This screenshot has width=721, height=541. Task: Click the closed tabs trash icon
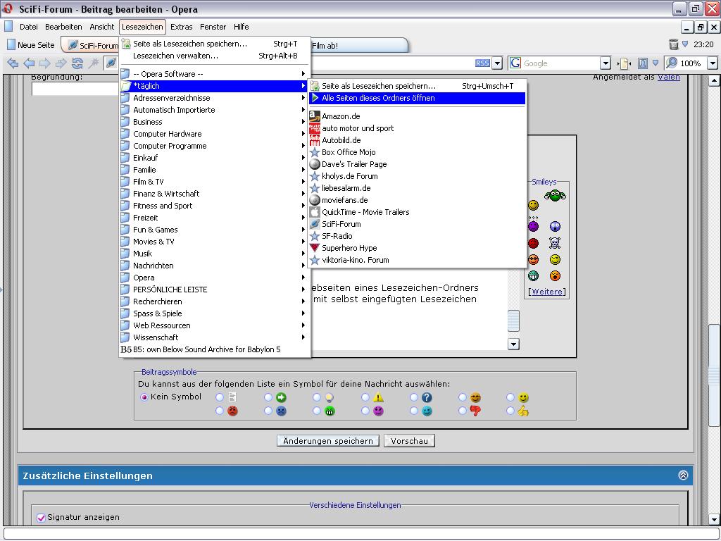pos(674,44)
